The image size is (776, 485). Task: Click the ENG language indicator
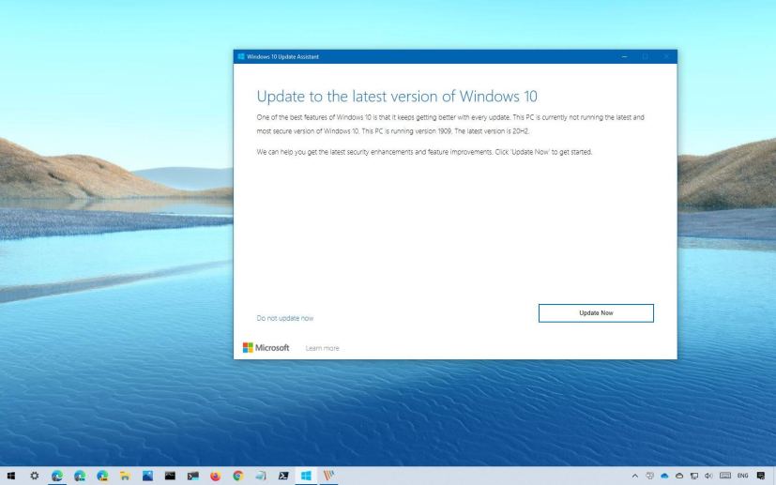coord(742,476)
